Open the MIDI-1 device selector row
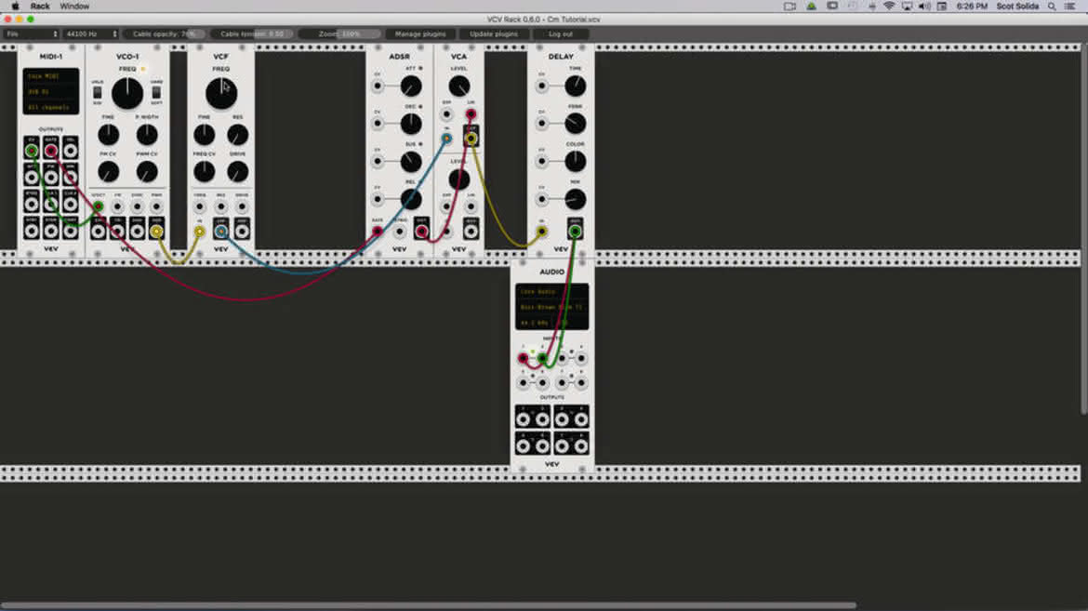This screenshot has width=1088, height=611. pos(51,92)
